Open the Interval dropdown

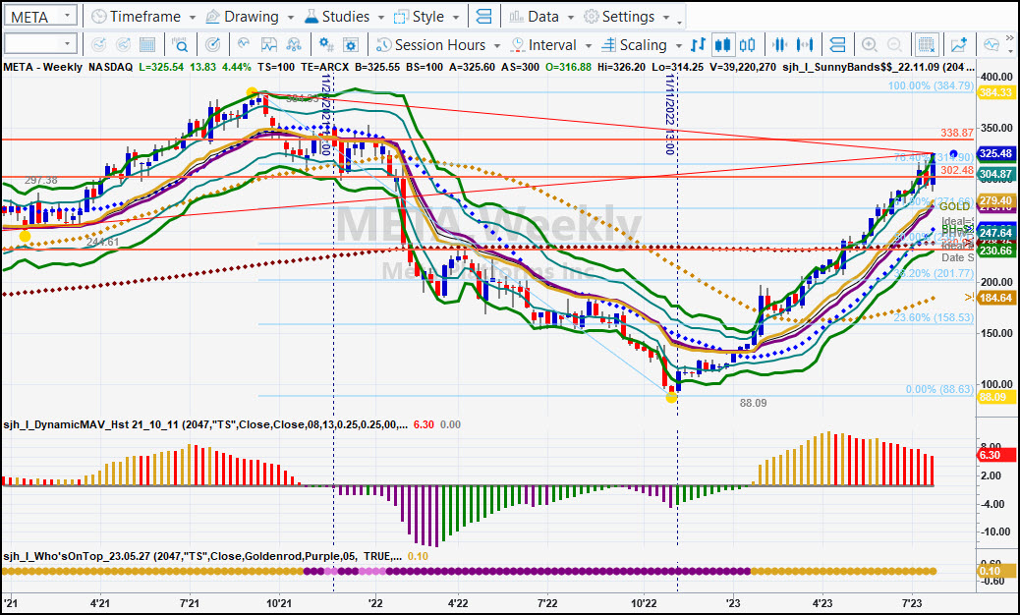click(551, 45)
